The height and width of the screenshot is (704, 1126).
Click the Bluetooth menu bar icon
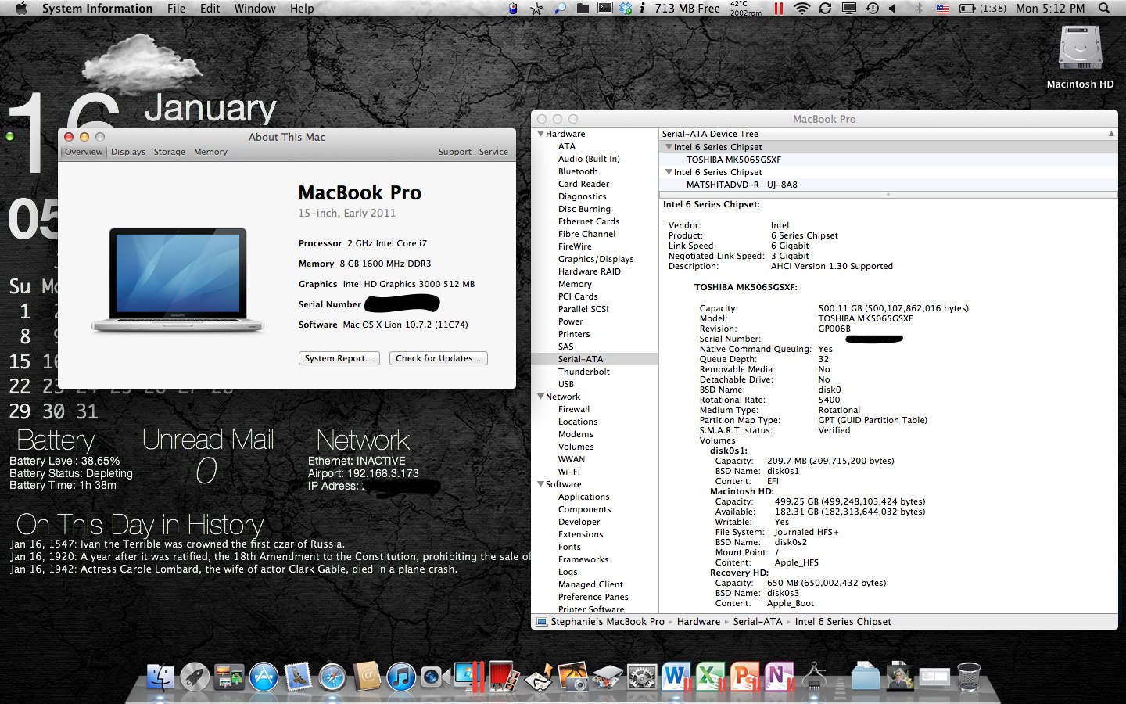tap(919, 9)
